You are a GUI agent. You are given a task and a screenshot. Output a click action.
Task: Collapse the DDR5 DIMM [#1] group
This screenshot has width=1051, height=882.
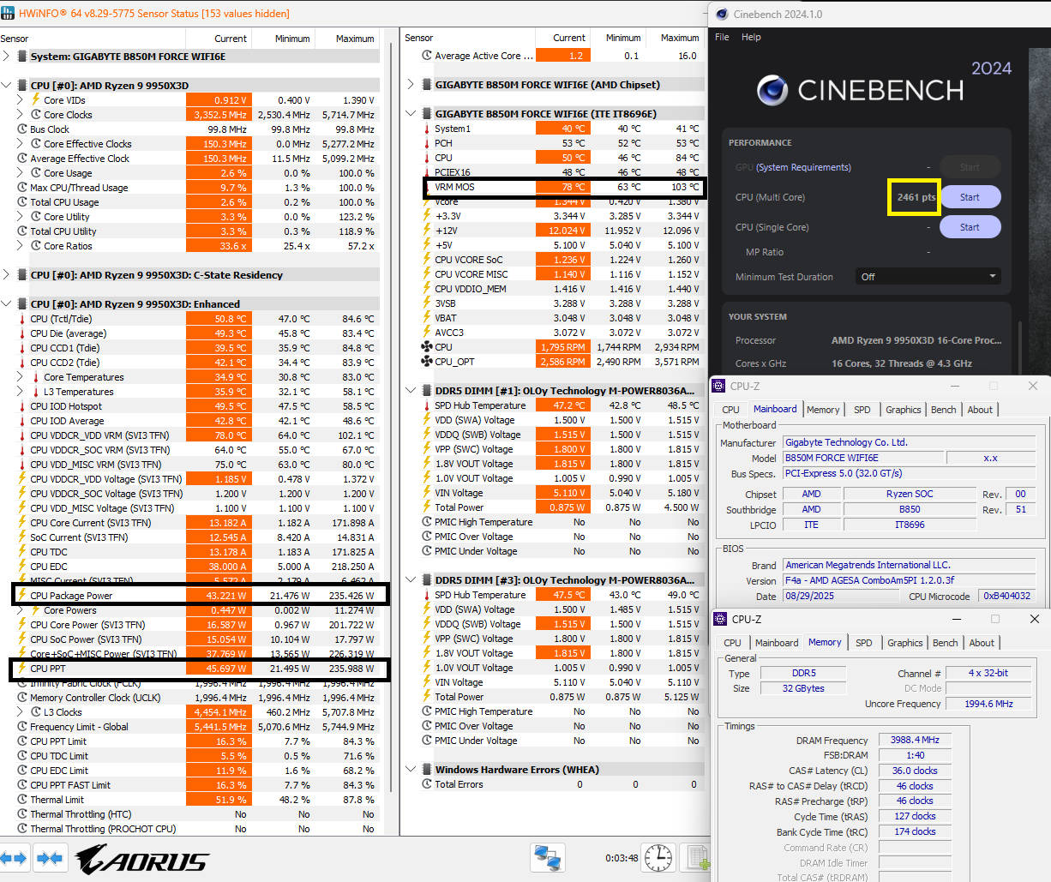(411, 391)
